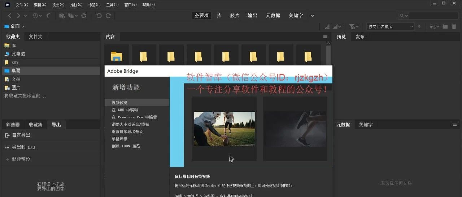Click the 导出到 DNG list icon
The width and height of the screenshot is (462, 197).
click(7, 147)
